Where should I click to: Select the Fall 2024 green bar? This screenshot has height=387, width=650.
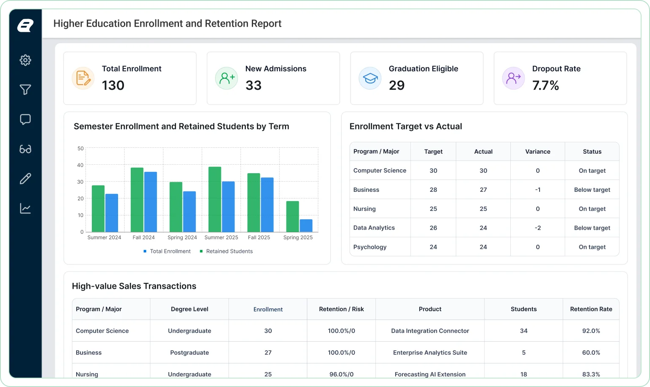[x=137, y=200]
